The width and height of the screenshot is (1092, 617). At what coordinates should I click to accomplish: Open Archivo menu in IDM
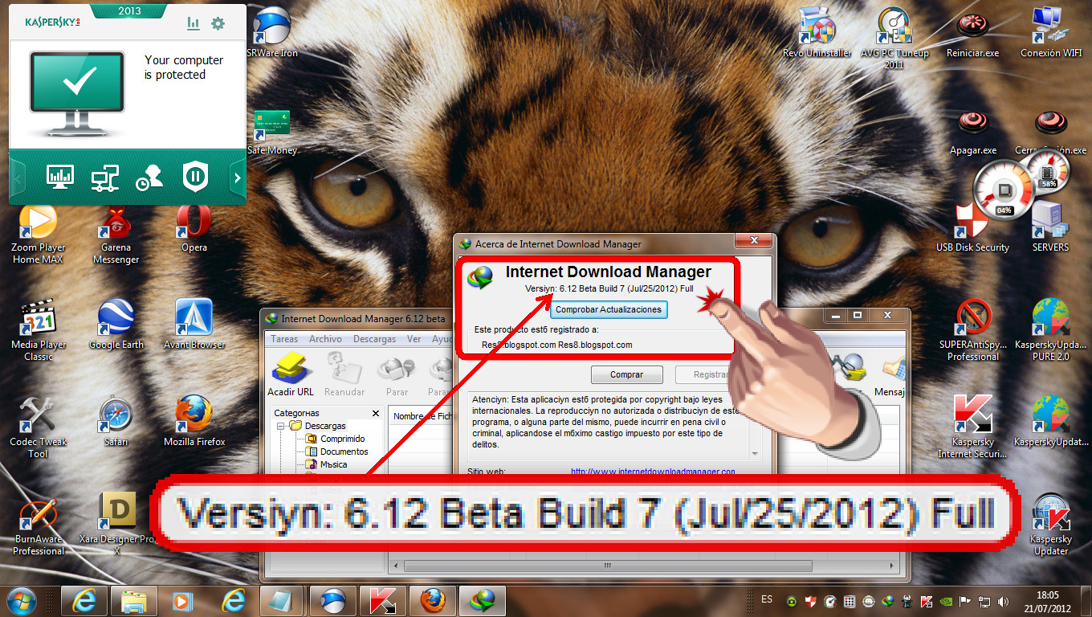(x=325, y=339)
